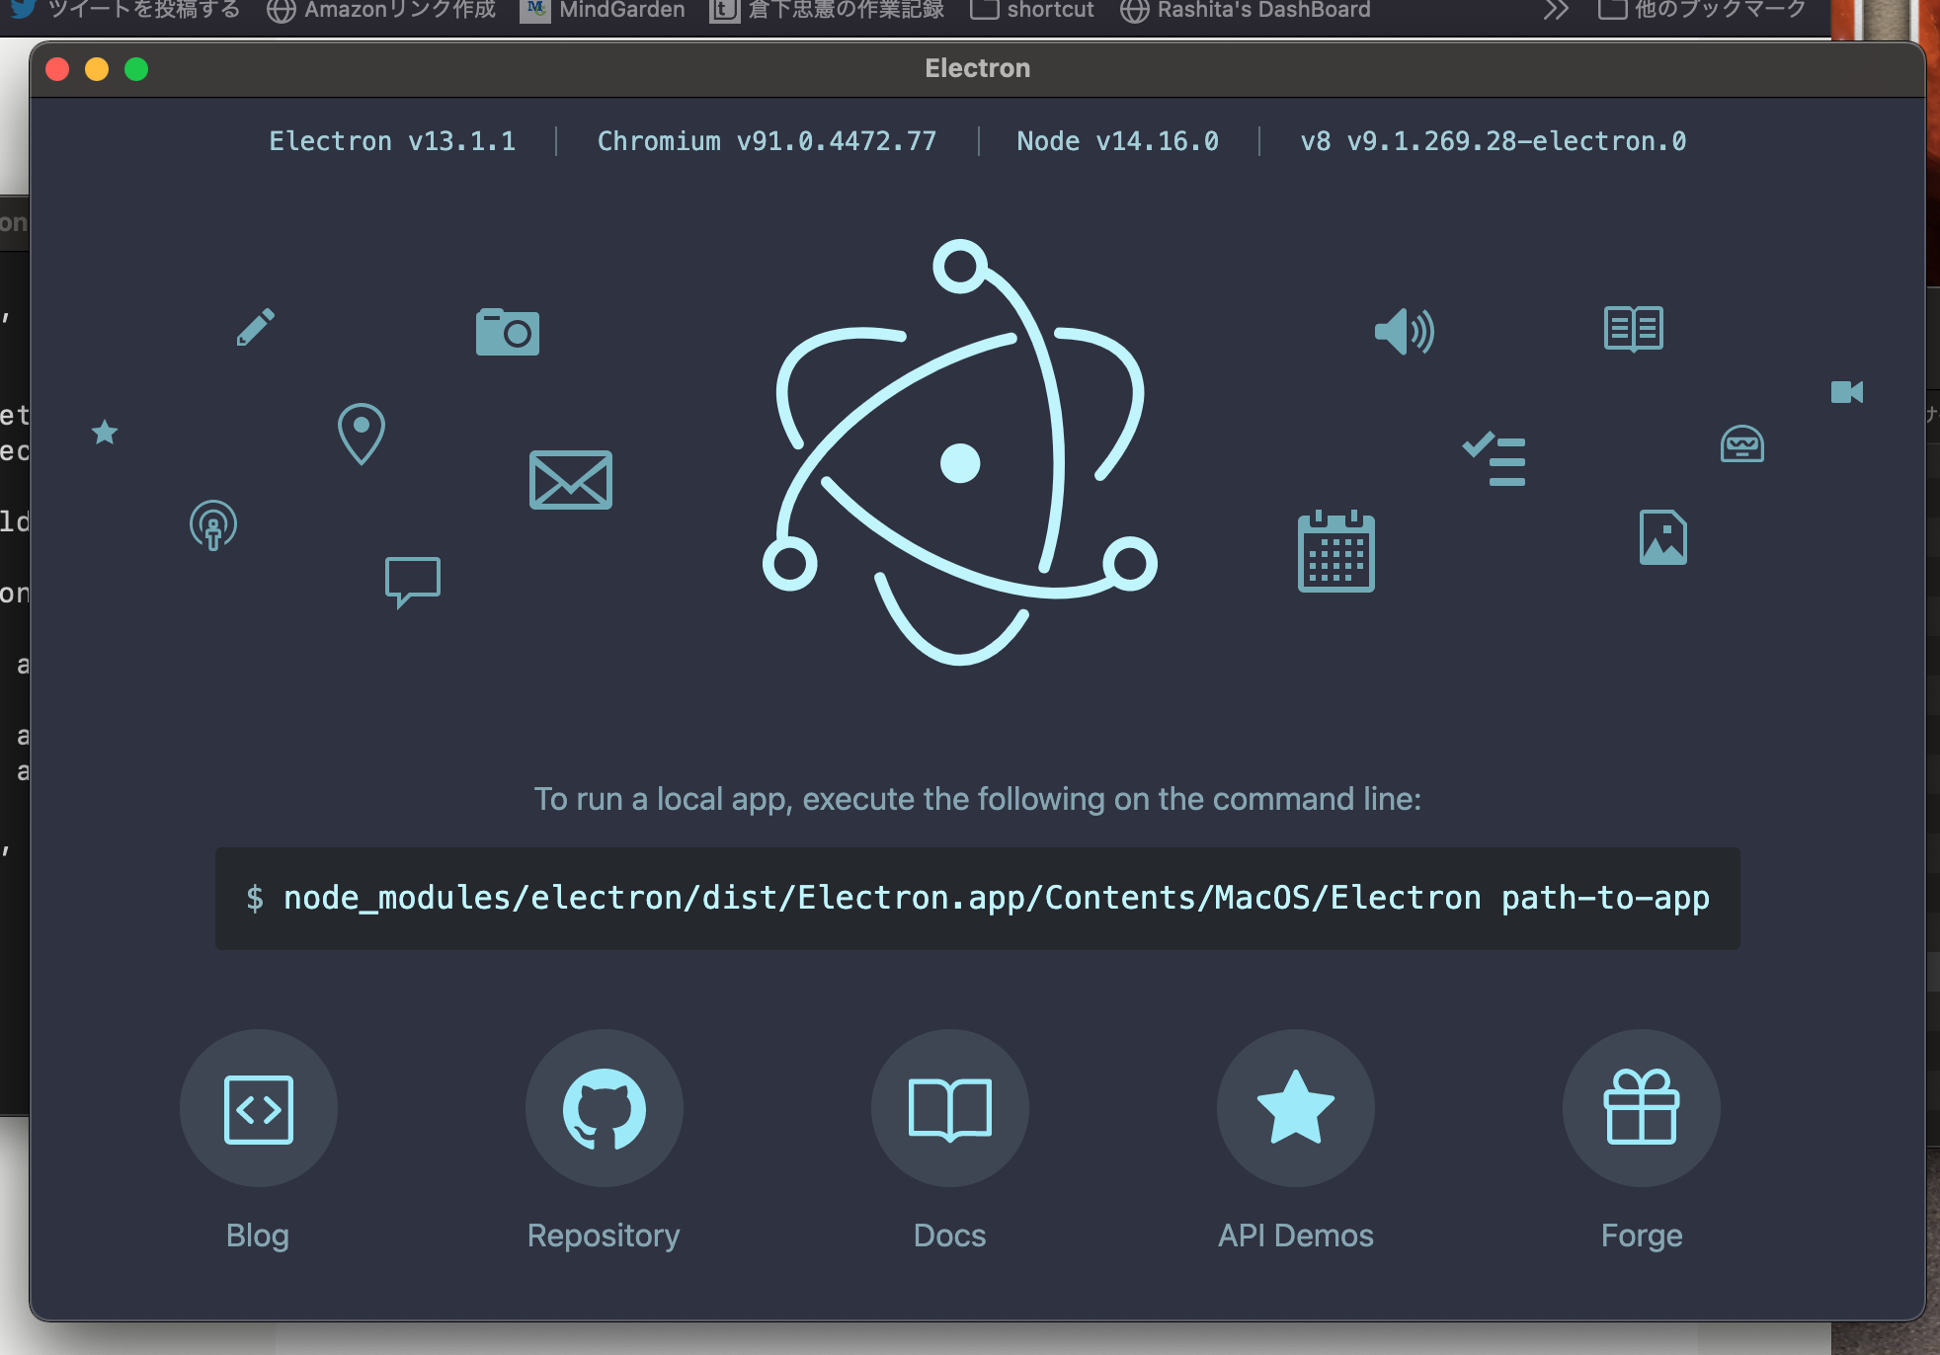This screenshot has height=1355, width=1940.
Task: Open Rashita's DashBoard bookmark
Action: [x=1245, y=10]
